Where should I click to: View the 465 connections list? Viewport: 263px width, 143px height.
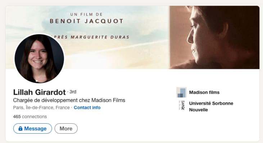tap(30, 117)
